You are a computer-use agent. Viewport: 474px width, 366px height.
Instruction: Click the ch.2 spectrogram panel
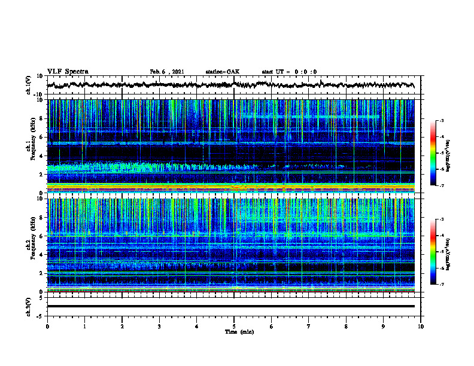[x=231, y=245]
